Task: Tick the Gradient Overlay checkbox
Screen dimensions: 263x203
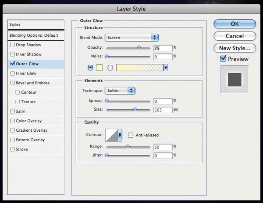Action: coord(12,130)
